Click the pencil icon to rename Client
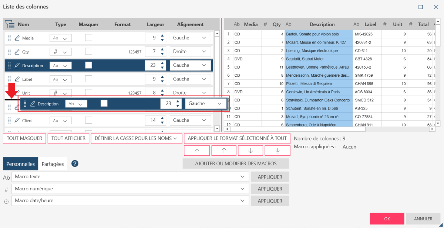444x228 pixels. click(x=17, y=121)
